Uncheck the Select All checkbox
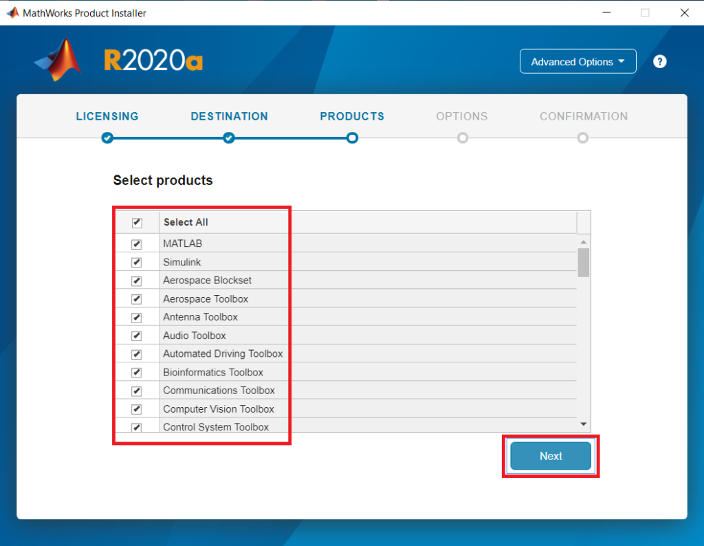The width and height of the screenshot is (704, 546). (x=136, y=223)
